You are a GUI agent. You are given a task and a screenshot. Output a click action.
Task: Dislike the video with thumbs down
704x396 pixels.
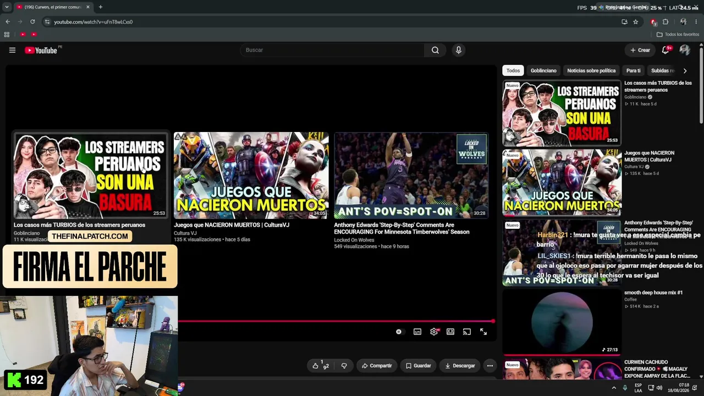(344, 366)
